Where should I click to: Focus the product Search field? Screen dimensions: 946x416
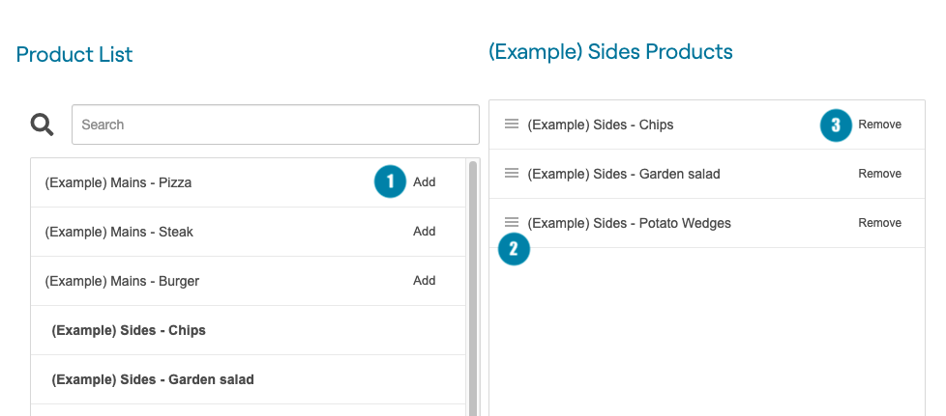[x=276, y=125]
